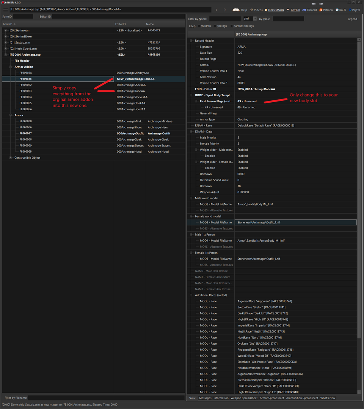Click the Discord icon
The height and width of the screenshot is (409, 364).
point(304,10)
